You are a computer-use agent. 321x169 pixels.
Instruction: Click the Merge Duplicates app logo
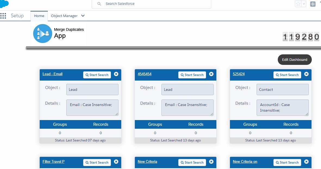point(42,34)
